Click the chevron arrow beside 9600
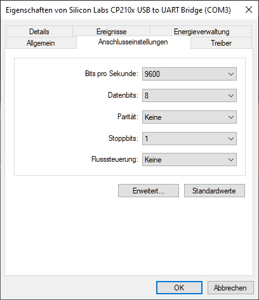This screenshot has width=259, height=300. pos(231,74)
